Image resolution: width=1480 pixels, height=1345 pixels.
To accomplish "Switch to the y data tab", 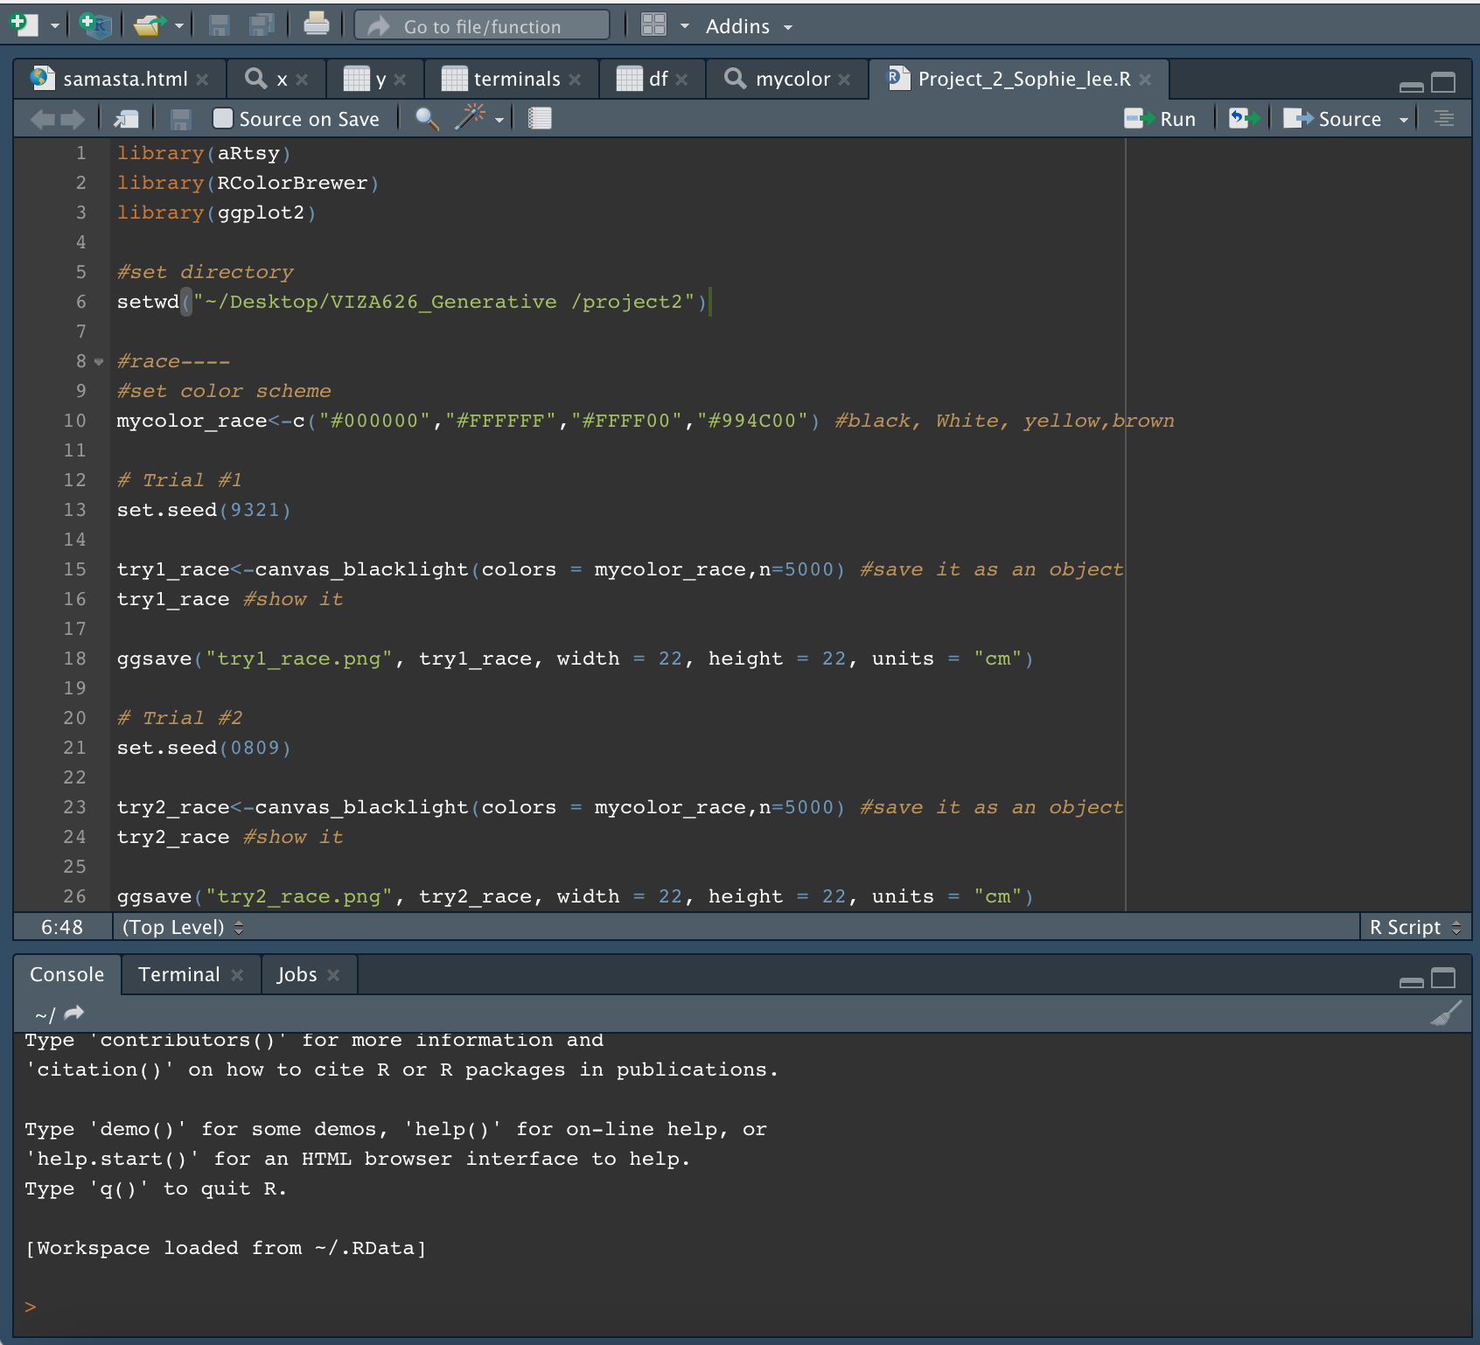I will [380, 80].
